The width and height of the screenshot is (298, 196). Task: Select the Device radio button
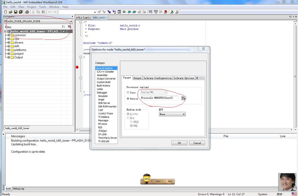pos(128,99)
